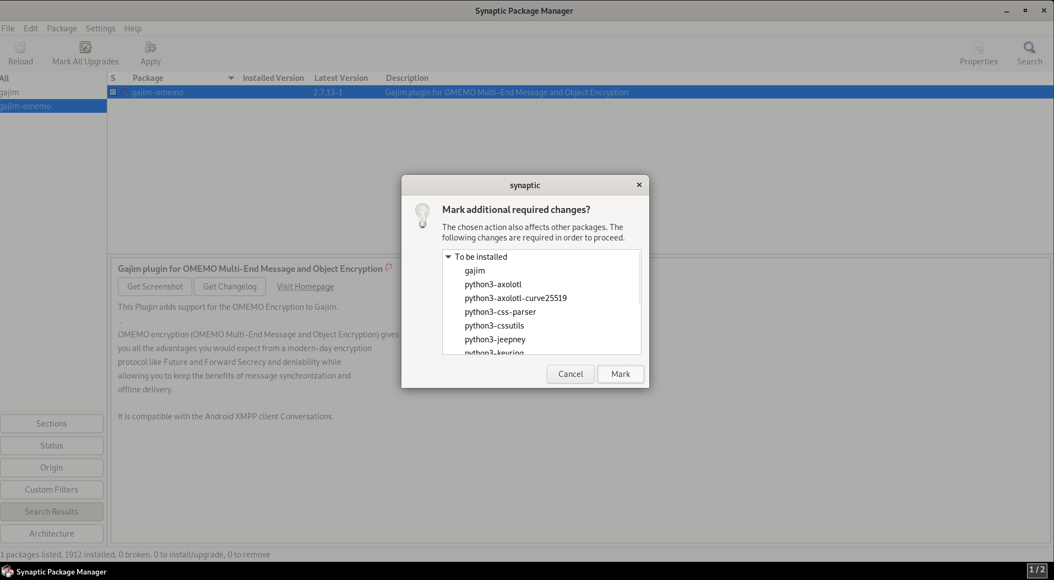The width and height of the screenshot is (1054, 580).
Task: Cancel the additional changes dialog
Action: click(x=570, y=374)
